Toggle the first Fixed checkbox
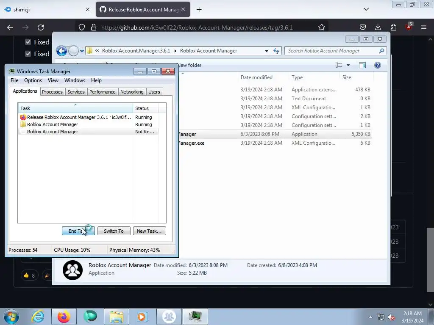Viewport: 434px width, 325px height. [x=28, y=42]
